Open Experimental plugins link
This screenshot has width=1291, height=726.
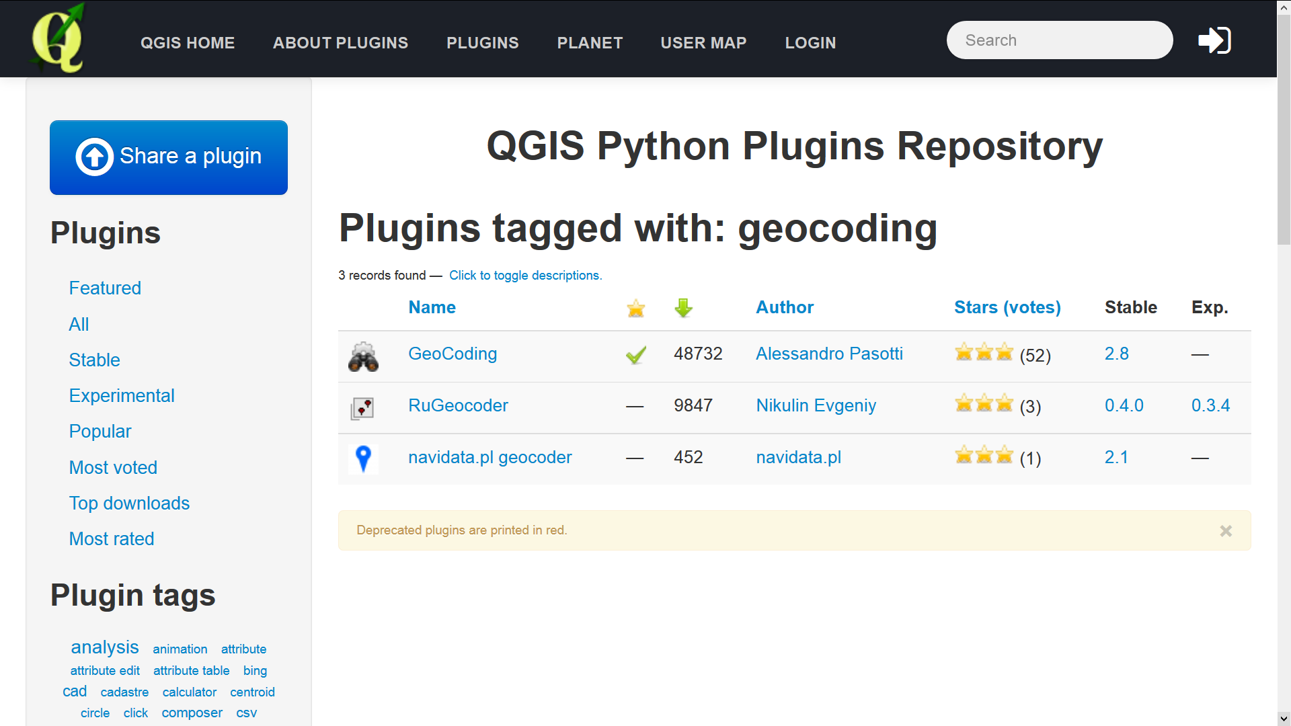pyautogui.click(x=122, y=396)
